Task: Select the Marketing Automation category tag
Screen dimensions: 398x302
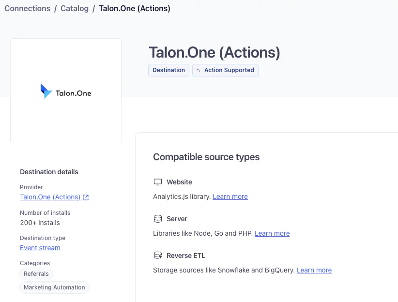Action: [x=55, y=287]
